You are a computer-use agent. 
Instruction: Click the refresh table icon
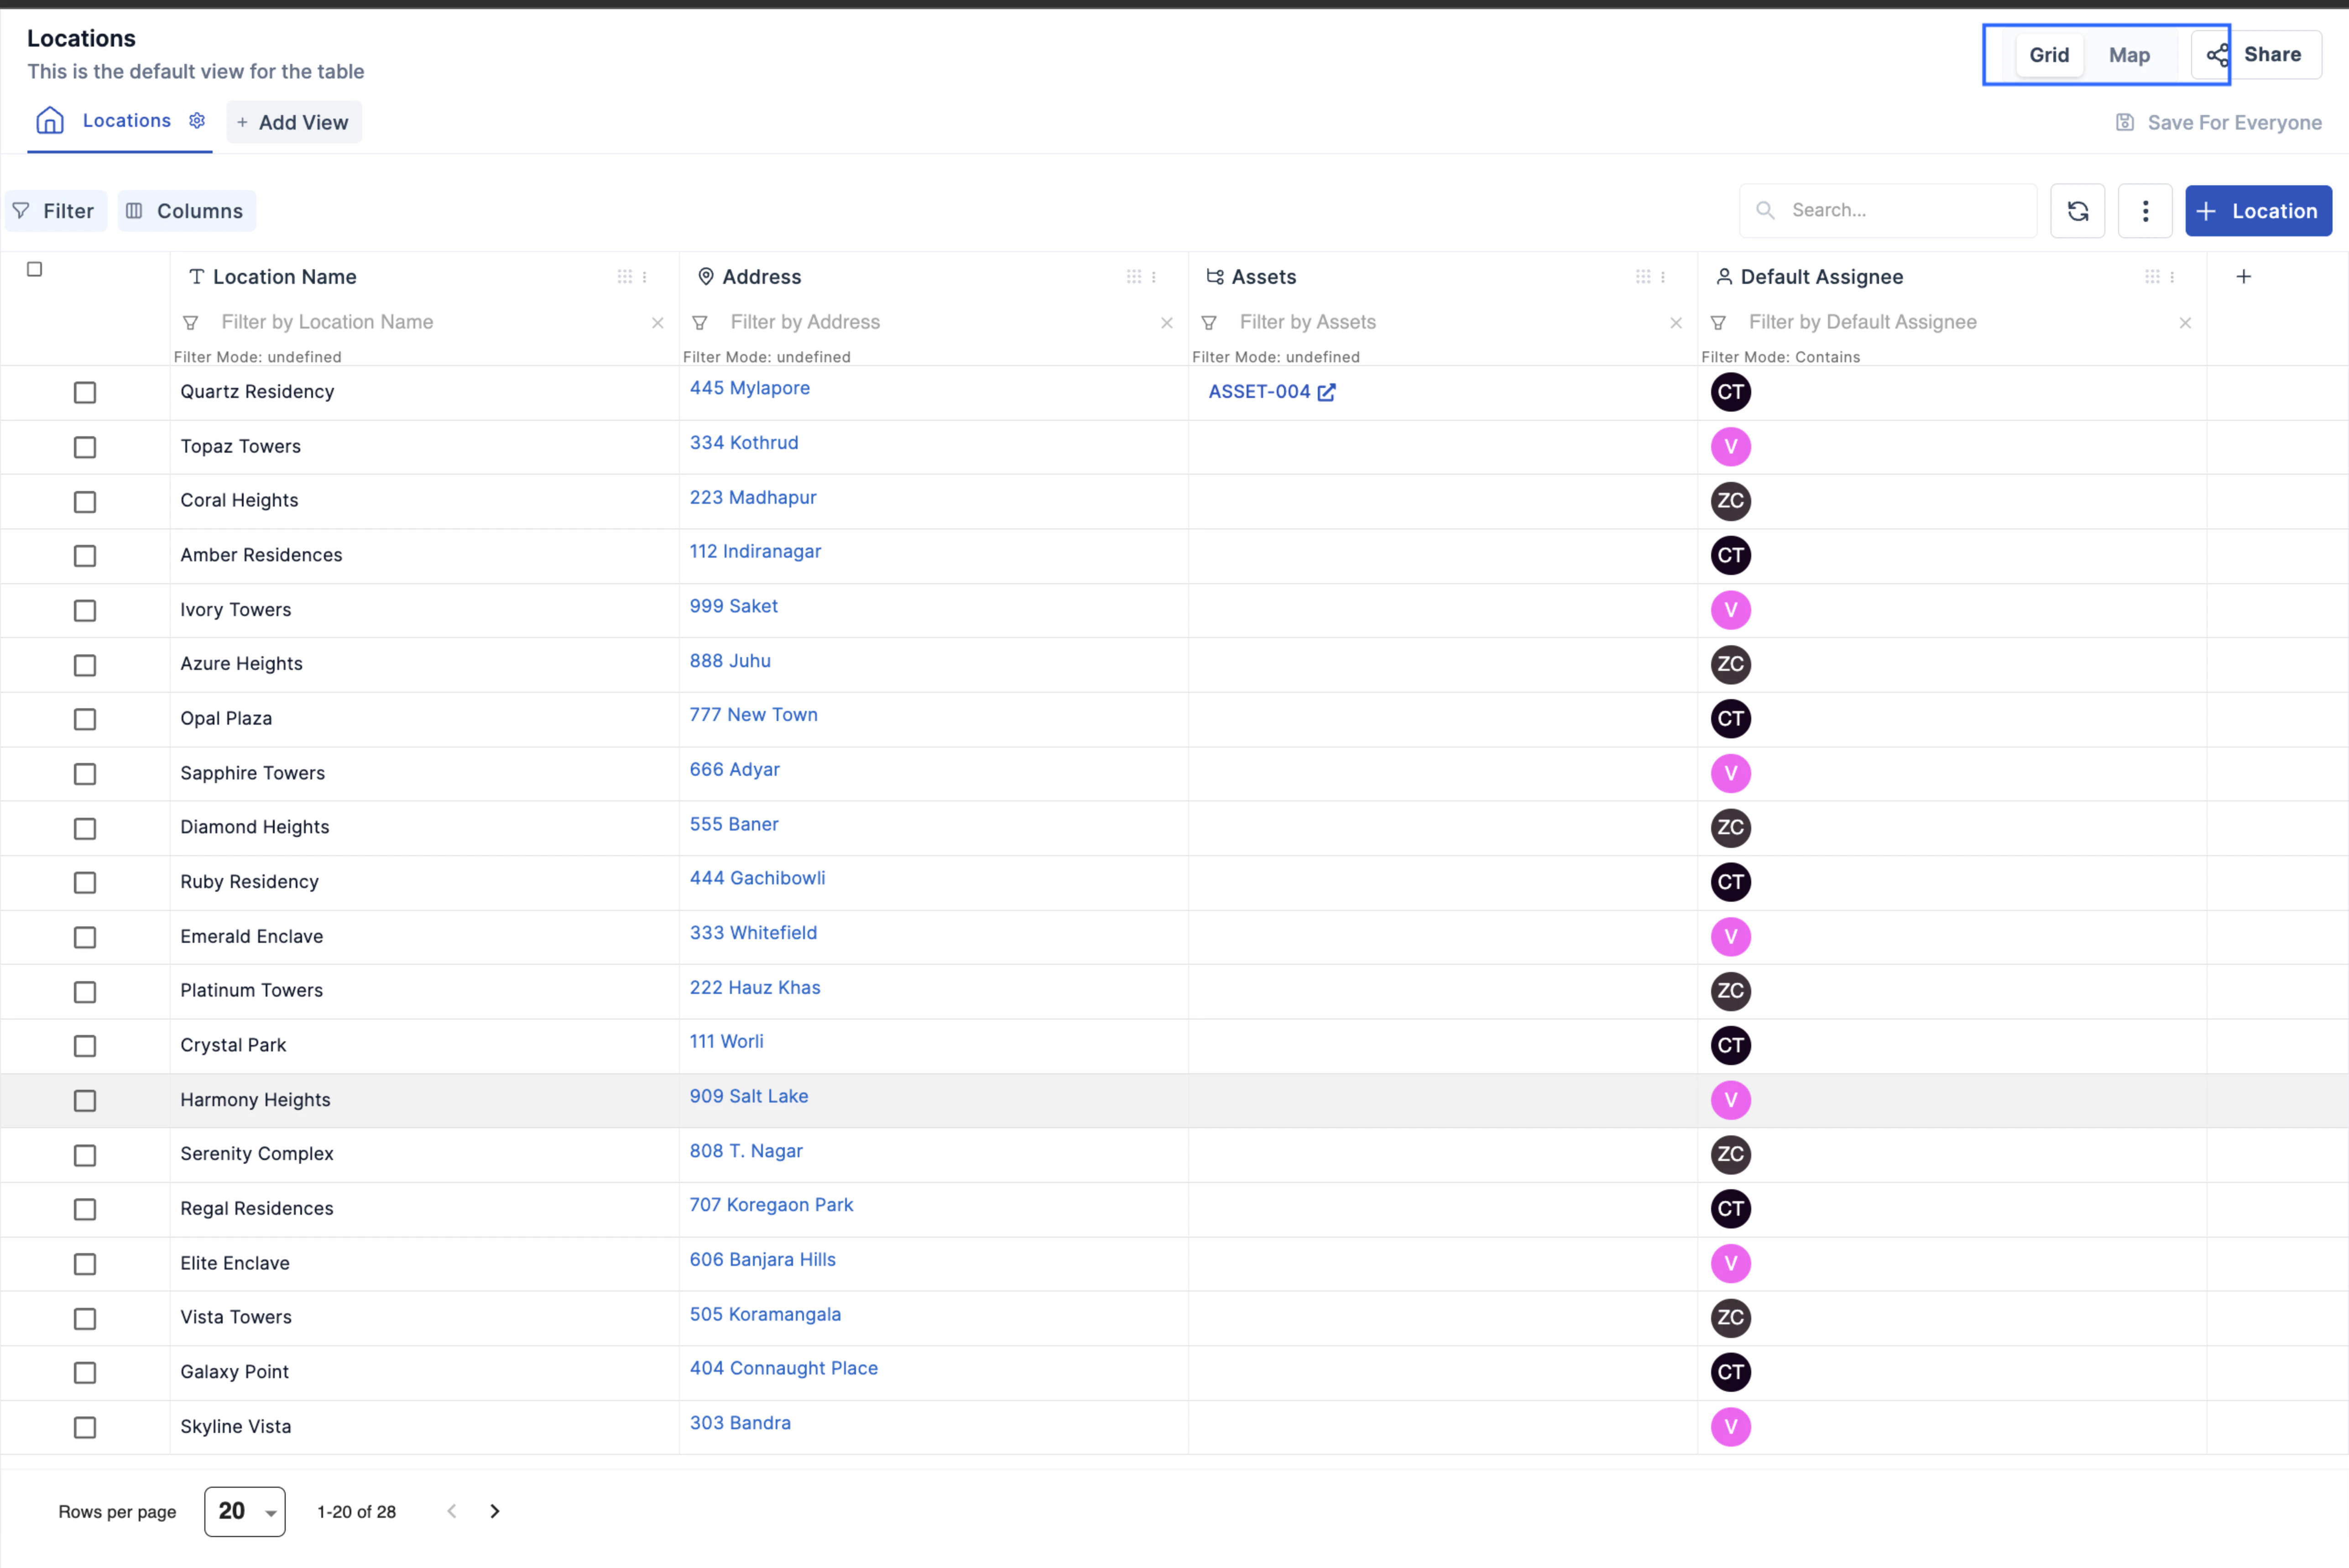pyautogui.click(x=2077, y=211)
